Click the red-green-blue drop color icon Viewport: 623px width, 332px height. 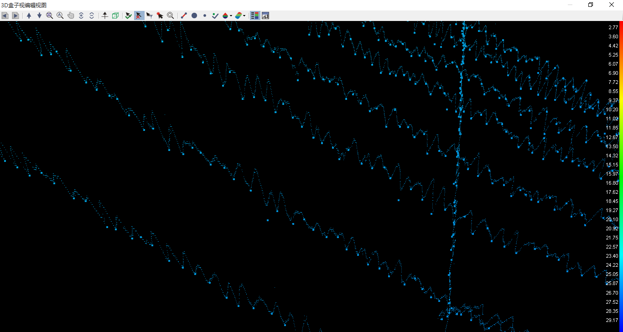[225, 16]
